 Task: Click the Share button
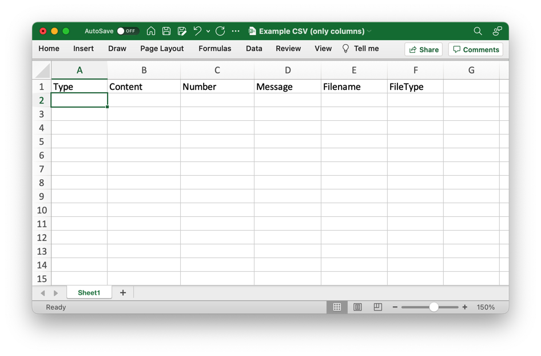[x=423, y=49]
